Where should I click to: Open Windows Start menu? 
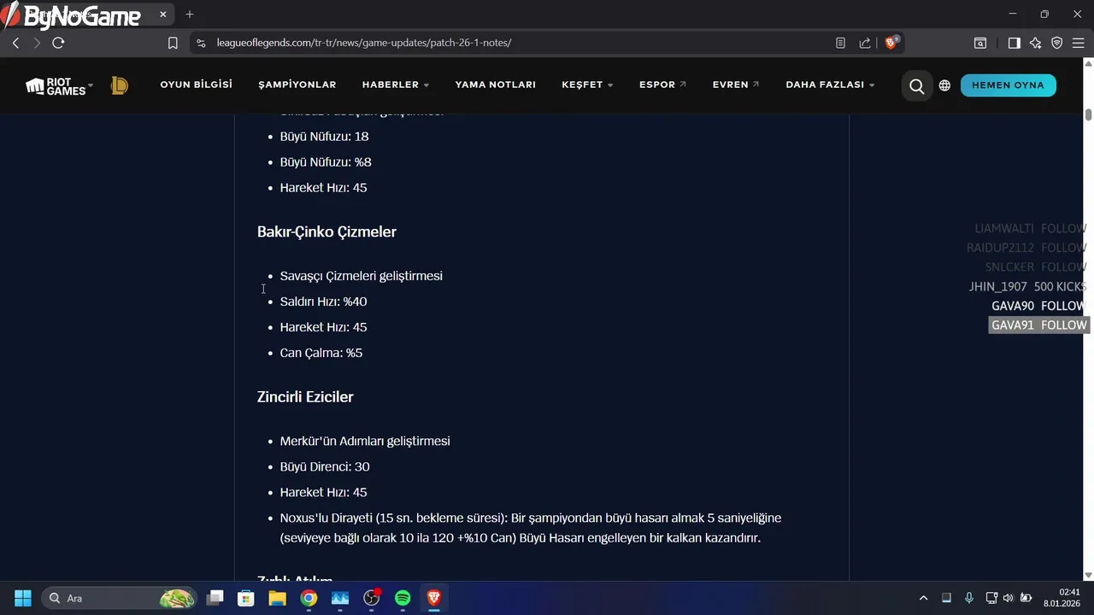(23, 598)
